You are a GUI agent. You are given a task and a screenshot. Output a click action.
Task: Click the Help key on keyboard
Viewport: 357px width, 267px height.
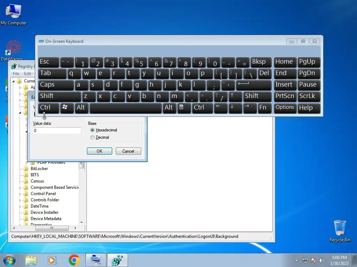309,108
